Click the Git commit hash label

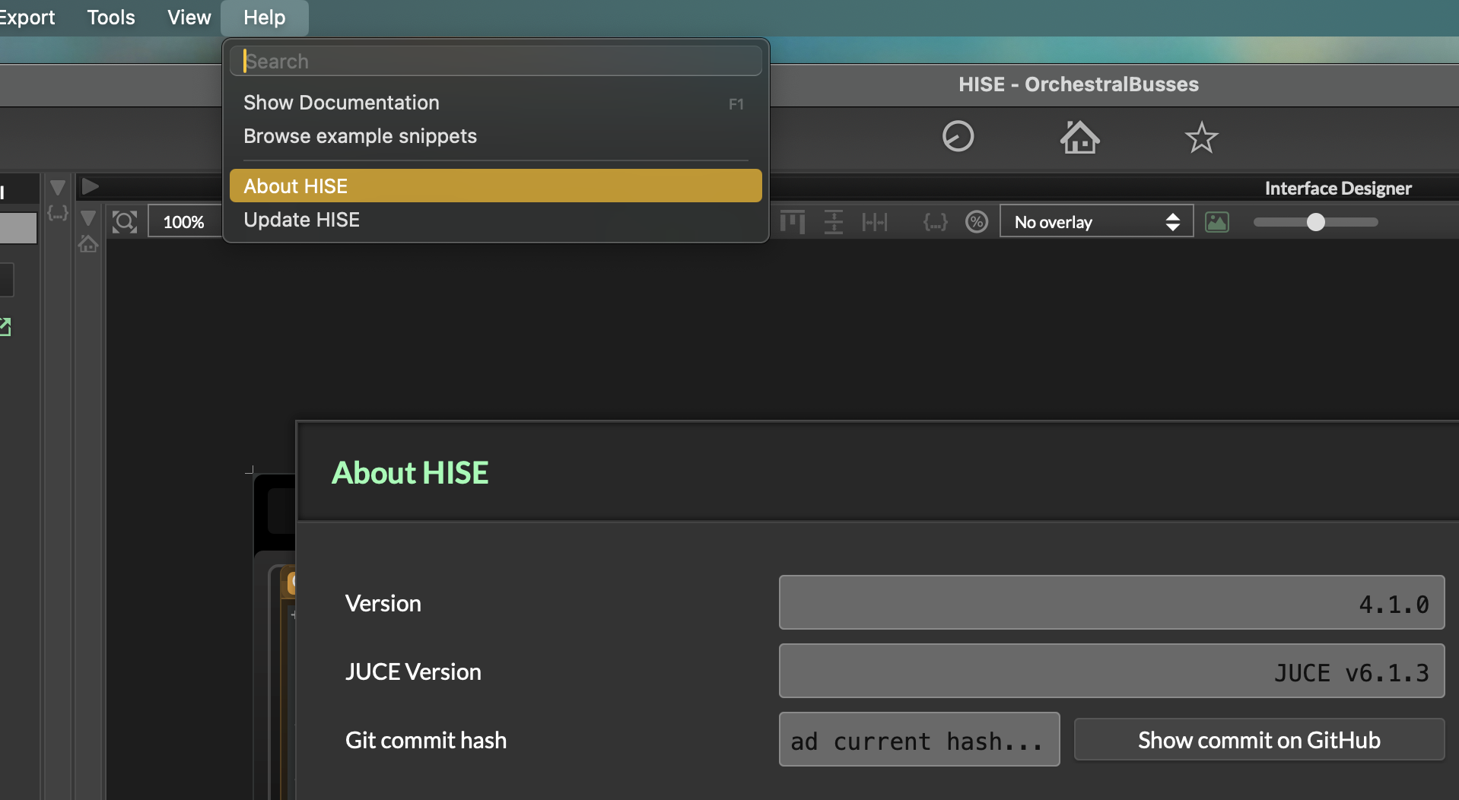[x=426, y=740]
